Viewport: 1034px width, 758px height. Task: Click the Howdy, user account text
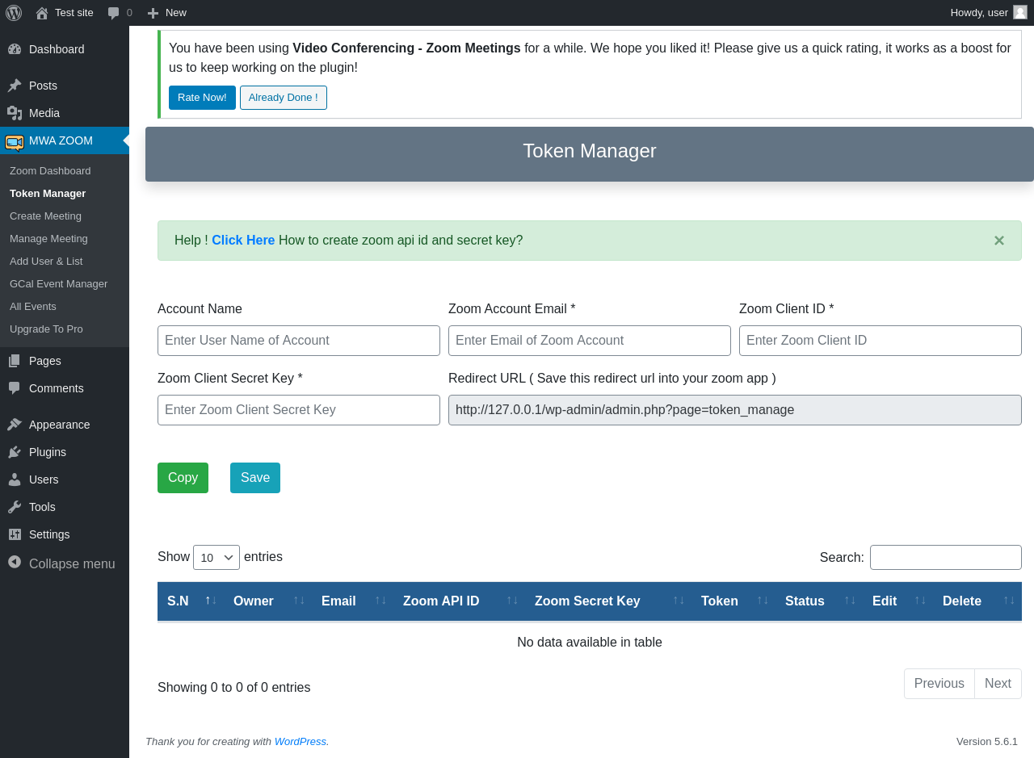tap(979, 13)
